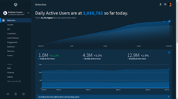Open the Beta tool
The width and height of the screenshot is (178, 99).
click(9, 68)
